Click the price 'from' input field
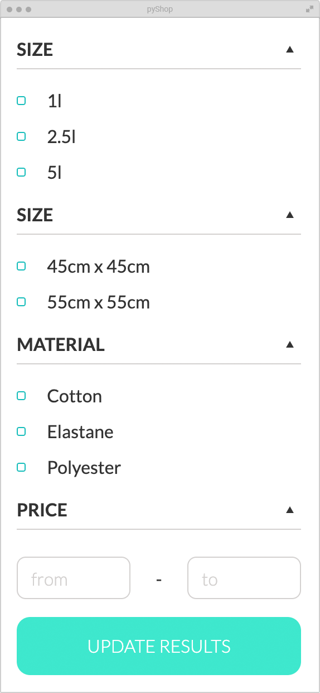 [x=74, y=578]
